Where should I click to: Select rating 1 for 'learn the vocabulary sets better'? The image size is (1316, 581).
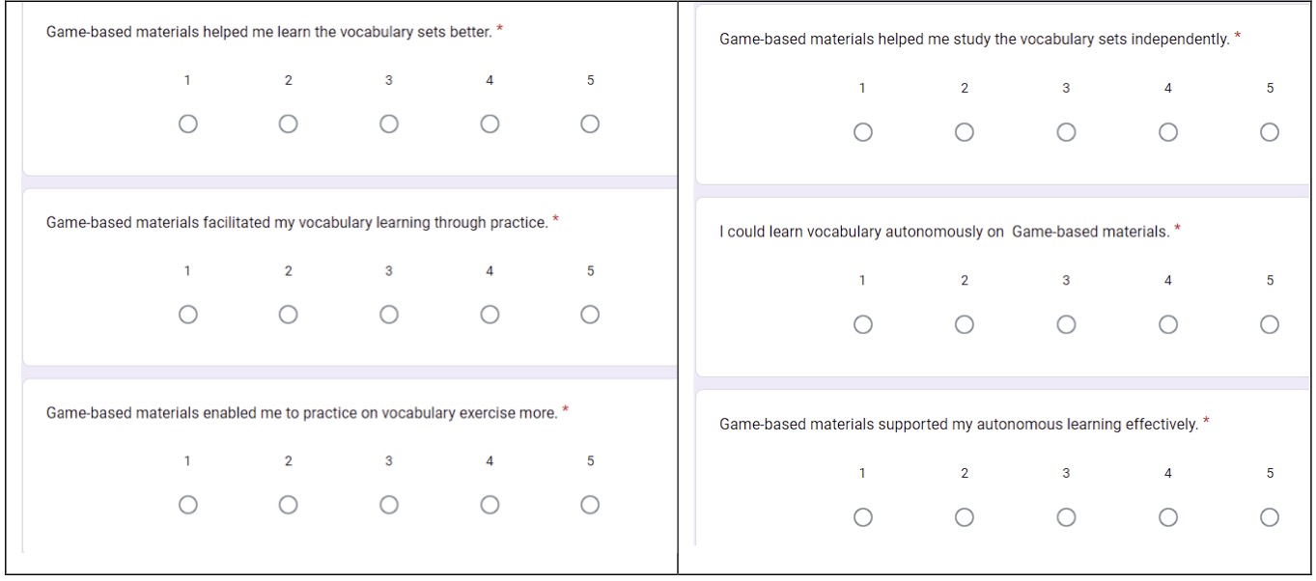pyautogui.click(x=188, y=124)
